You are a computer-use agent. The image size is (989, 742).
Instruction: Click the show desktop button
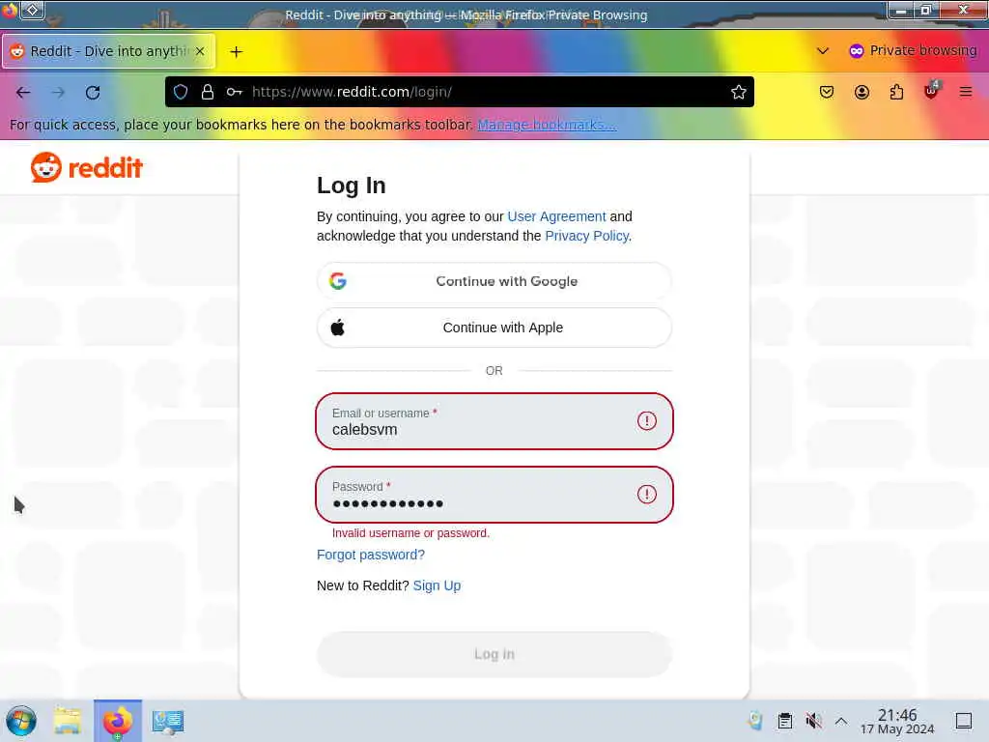[964, 721]
